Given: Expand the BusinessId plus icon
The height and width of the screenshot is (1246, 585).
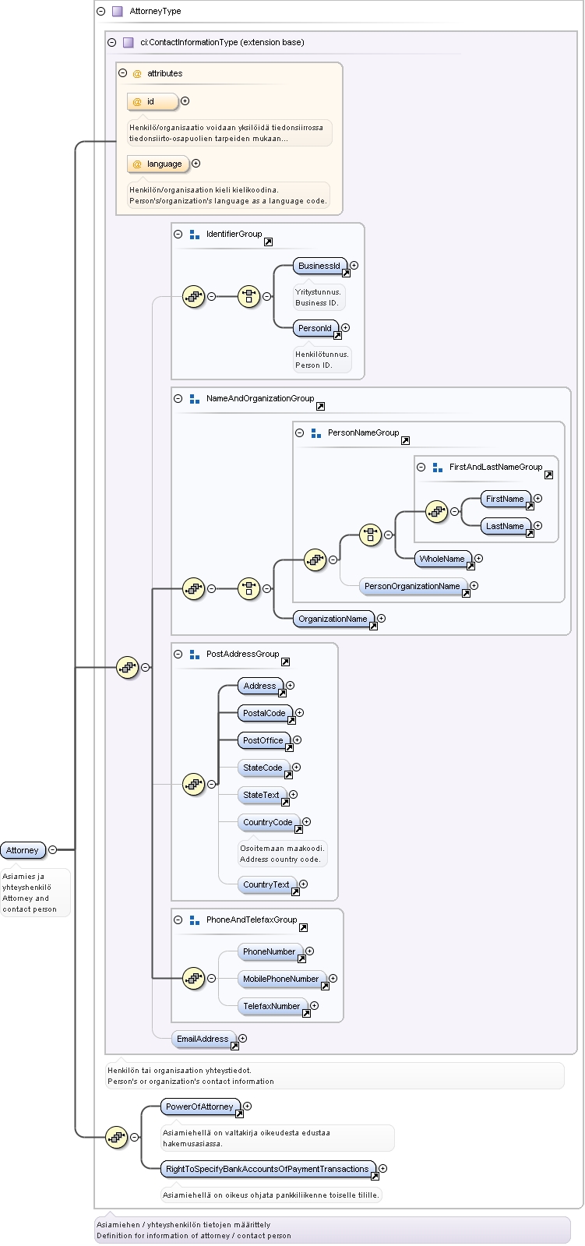Looking at the screenshot, I should 354,266.
